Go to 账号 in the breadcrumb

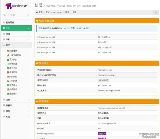point(67,12)
